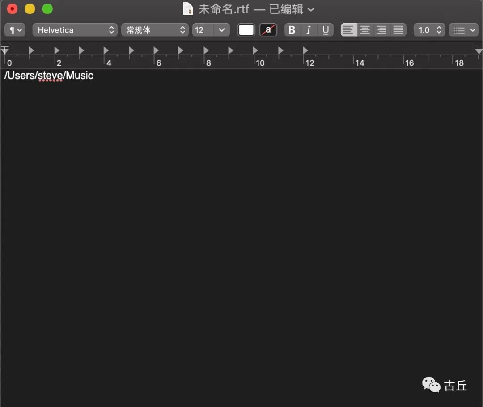Click the tab stop nearest the ruler 2 mark

click(x=57, y=50)
